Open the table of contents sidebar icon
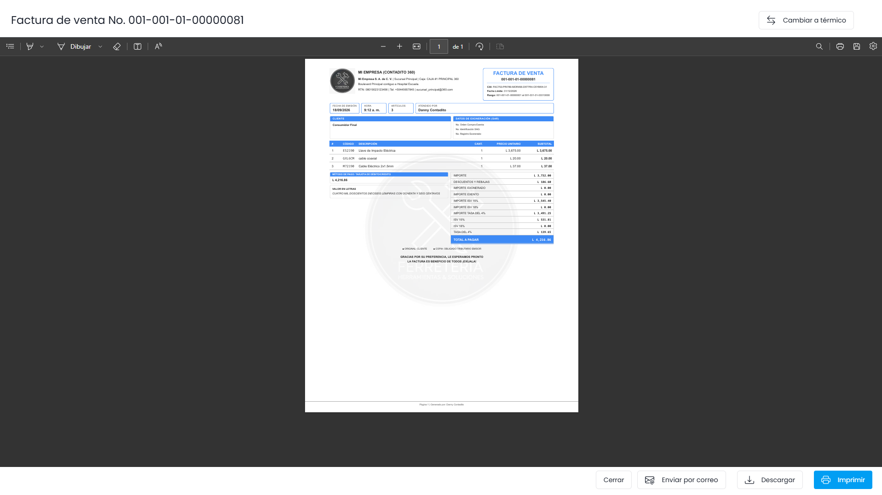The width and height of the screenshot is (882, 495). pyautogui.click(x=10, y=46)
